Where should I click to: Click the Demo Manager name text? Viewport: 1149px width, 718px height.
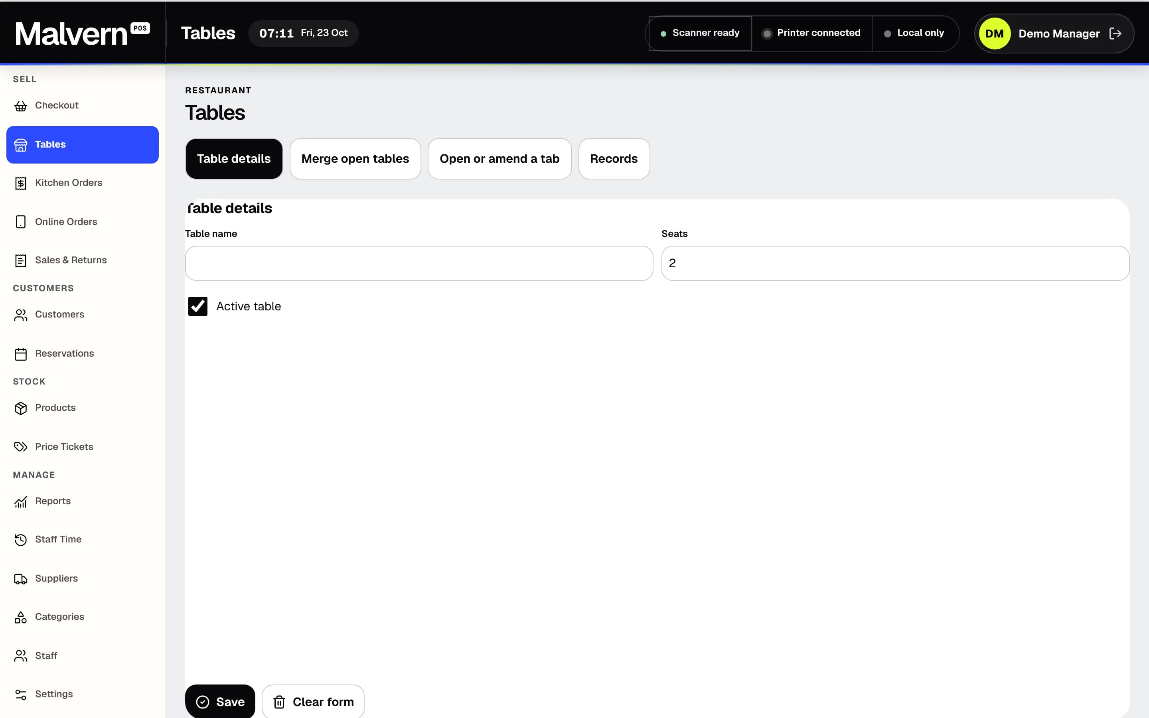(x=1059, y=34)
